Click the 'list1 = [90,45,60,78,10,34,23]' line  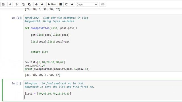point(48,93)
